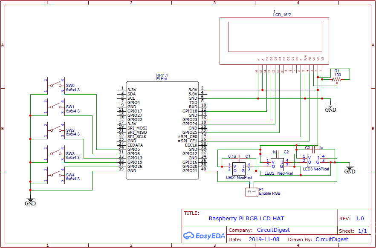Screen dimensions: 376x248
Task: Click the R1 100 ohm resistor symbol
Action: click(x=336, y=79)
